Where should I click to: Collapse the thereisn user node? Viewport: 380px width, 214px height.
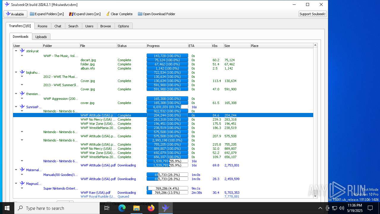coord(16,94)
